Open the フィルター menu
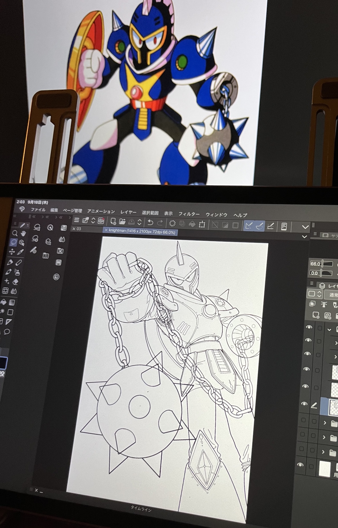 pos(189,214)
